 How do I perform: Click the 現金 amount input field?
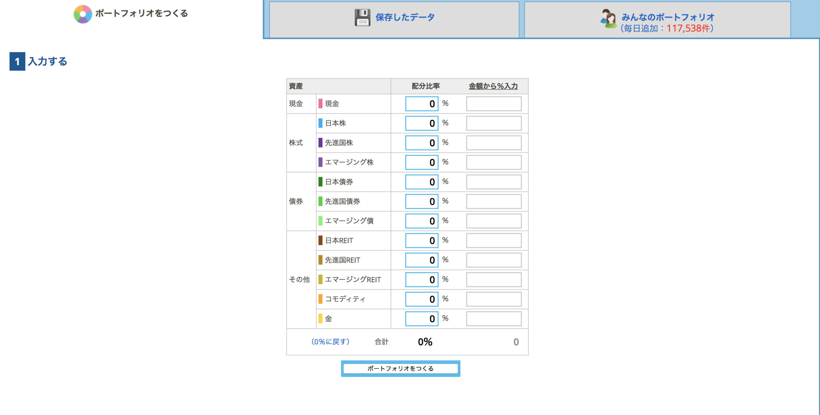point(494,104)
